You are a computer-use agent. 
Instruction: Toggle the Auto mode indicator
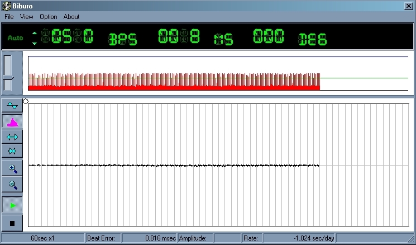(15, 38)
